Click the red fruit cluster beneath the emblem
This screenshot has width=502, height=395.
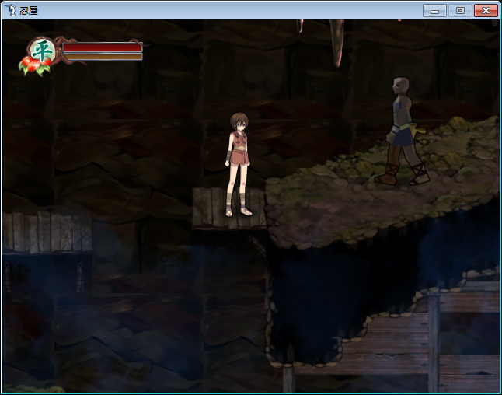[34, 66]
